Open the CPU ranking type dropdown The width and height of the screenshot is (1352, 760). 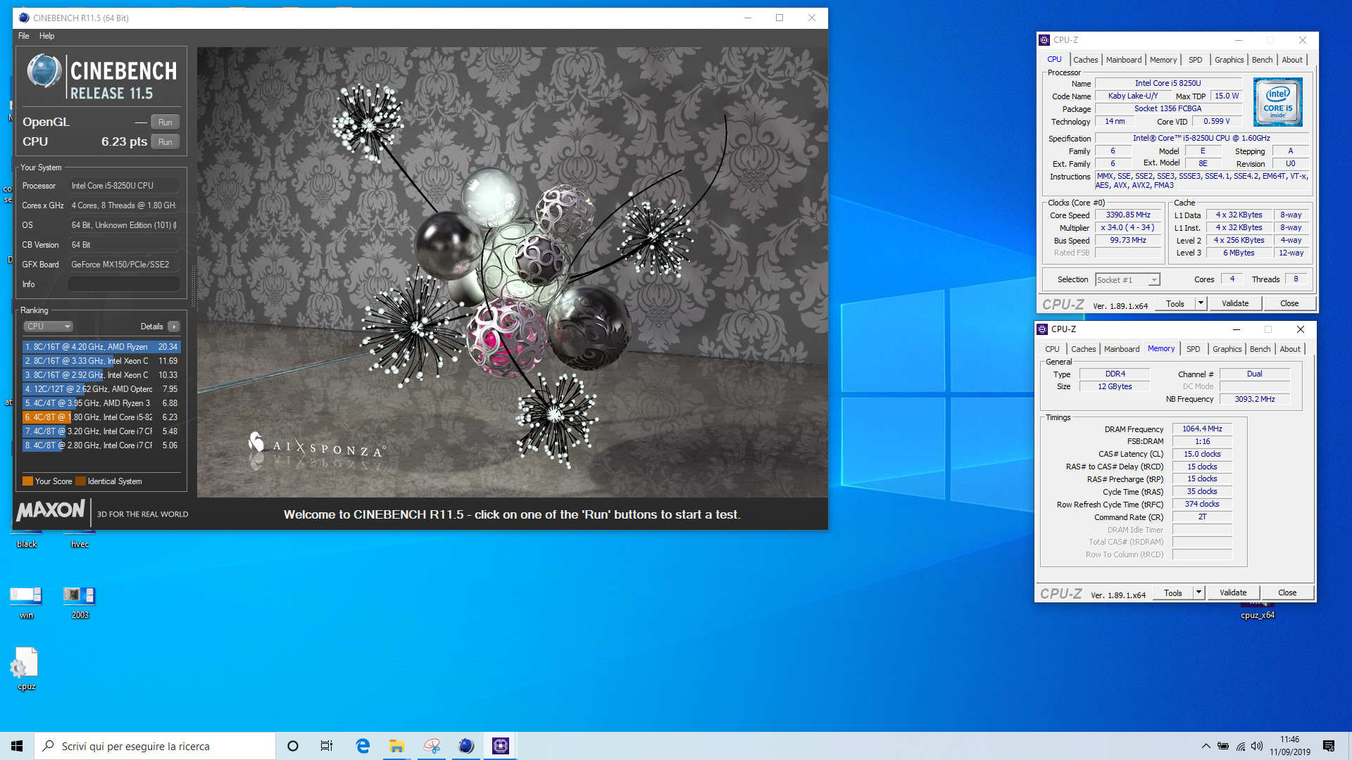[49, 327]
